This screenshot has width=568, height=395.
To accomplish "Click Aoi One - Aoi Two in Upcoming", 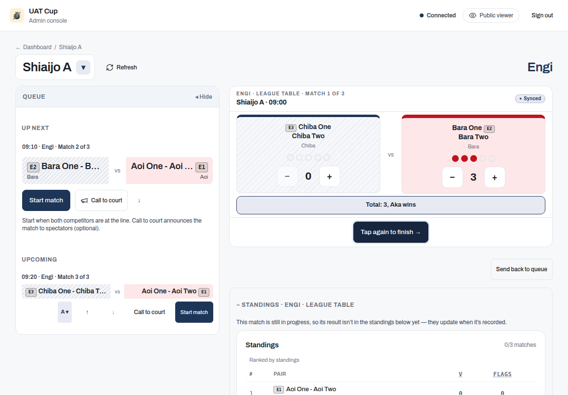I will pos(168,291).
